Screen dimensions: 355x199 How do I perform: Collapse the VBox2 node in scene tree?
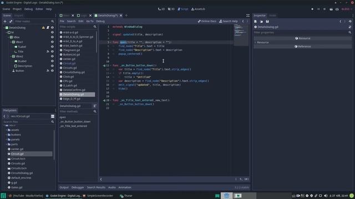pyautogui.click(x=11, y=56)
